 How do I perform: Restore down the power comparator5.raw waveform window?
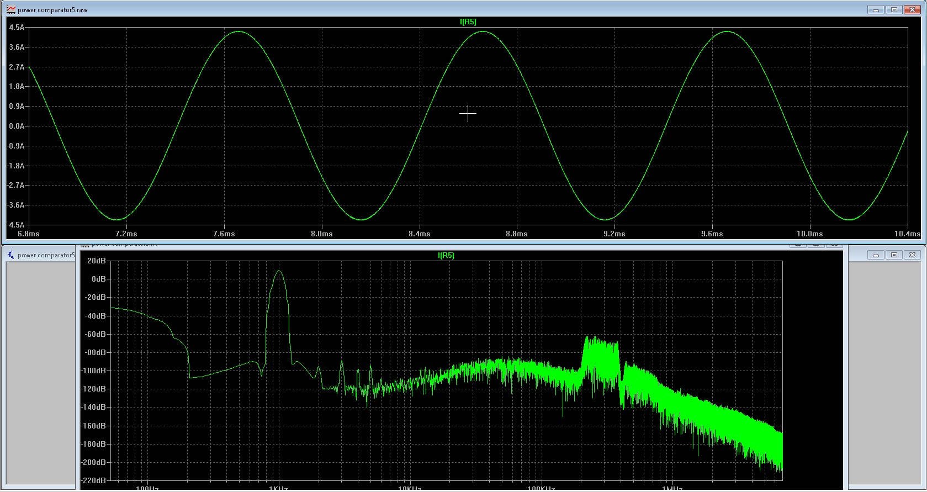(894, 10)
